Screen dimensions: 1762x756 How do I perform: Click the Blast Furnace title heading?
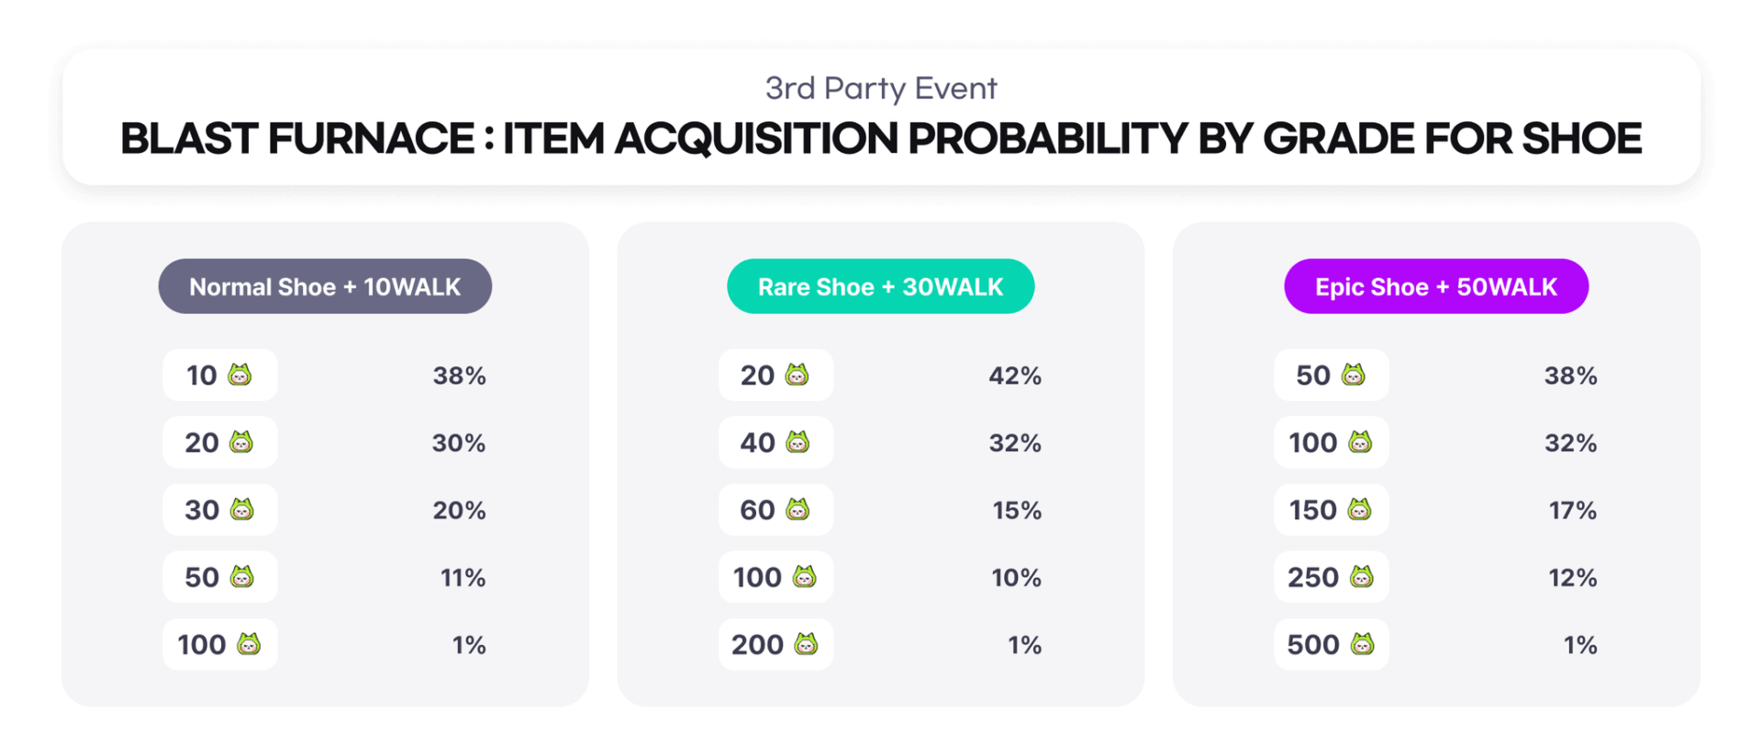point(881,139)
